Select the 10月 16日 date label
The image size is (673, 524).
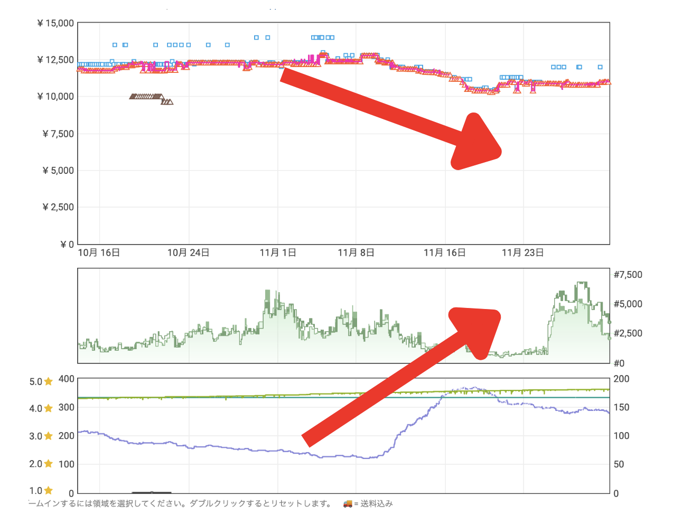(99, 253)
